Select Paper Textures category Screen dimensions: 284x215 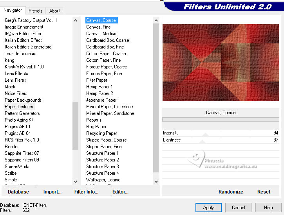point(19,107)
